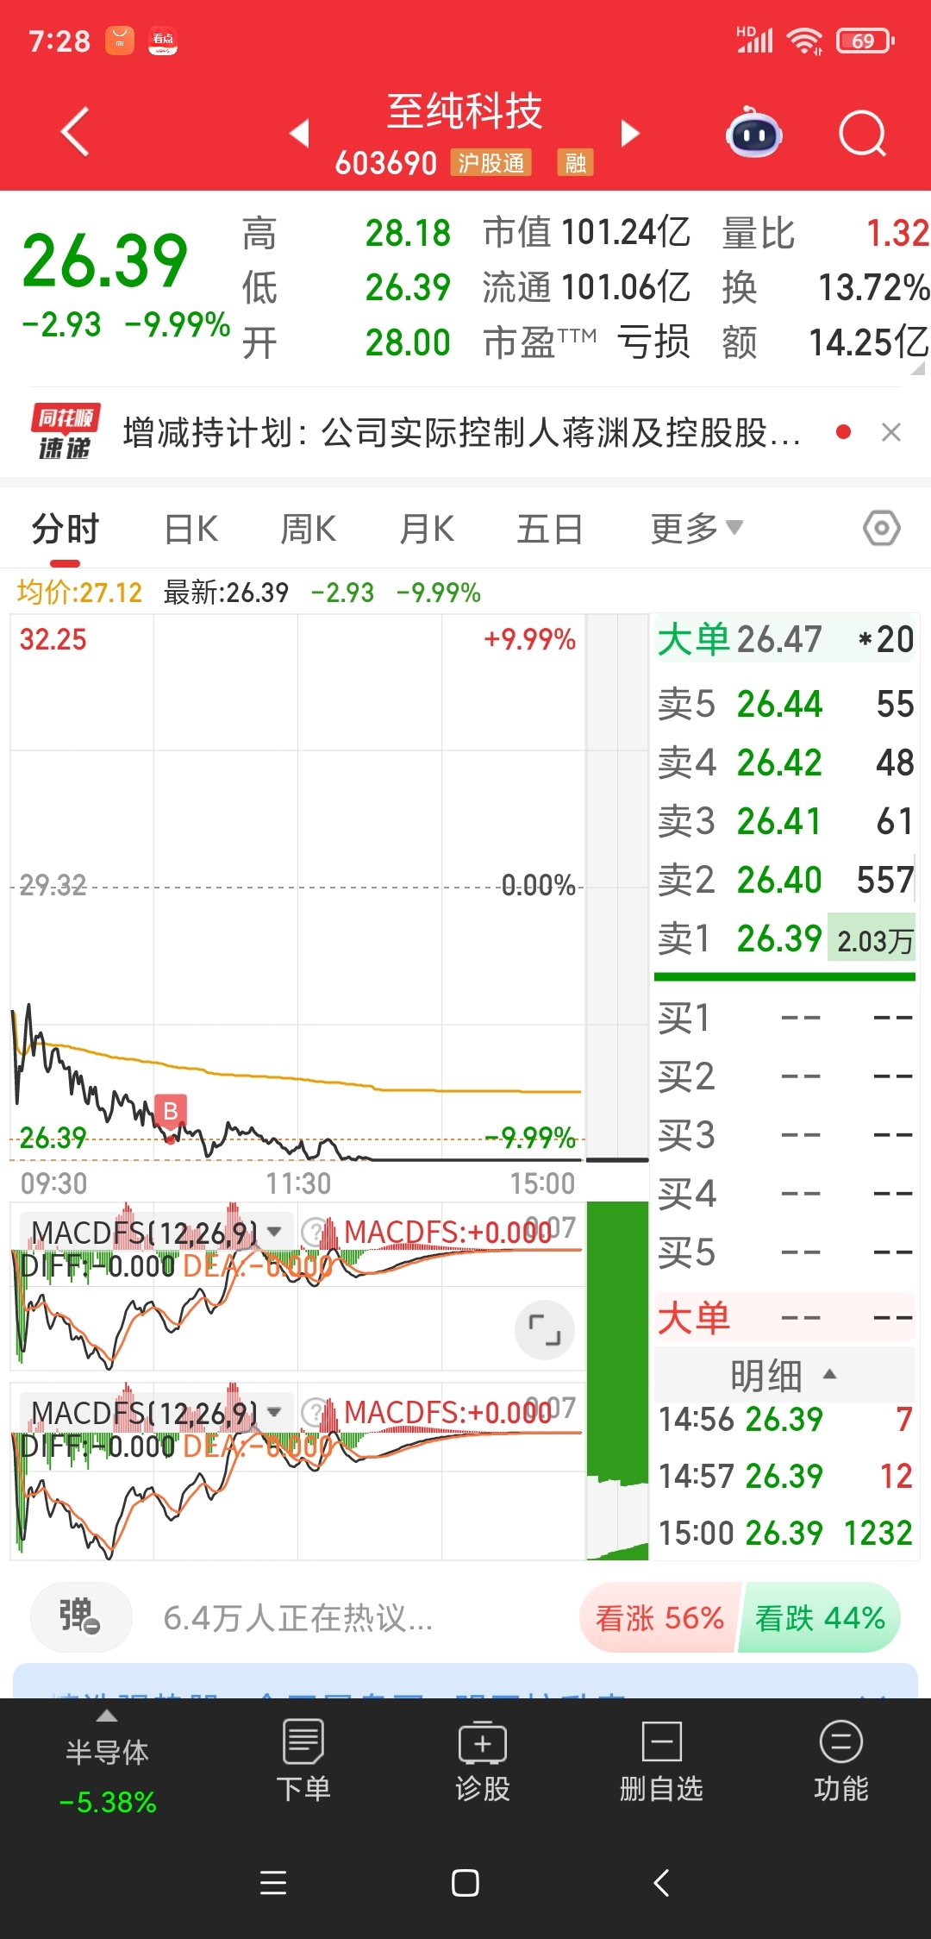
Task: Vote 看跌 44% bearish
Action: (820, 1617)
